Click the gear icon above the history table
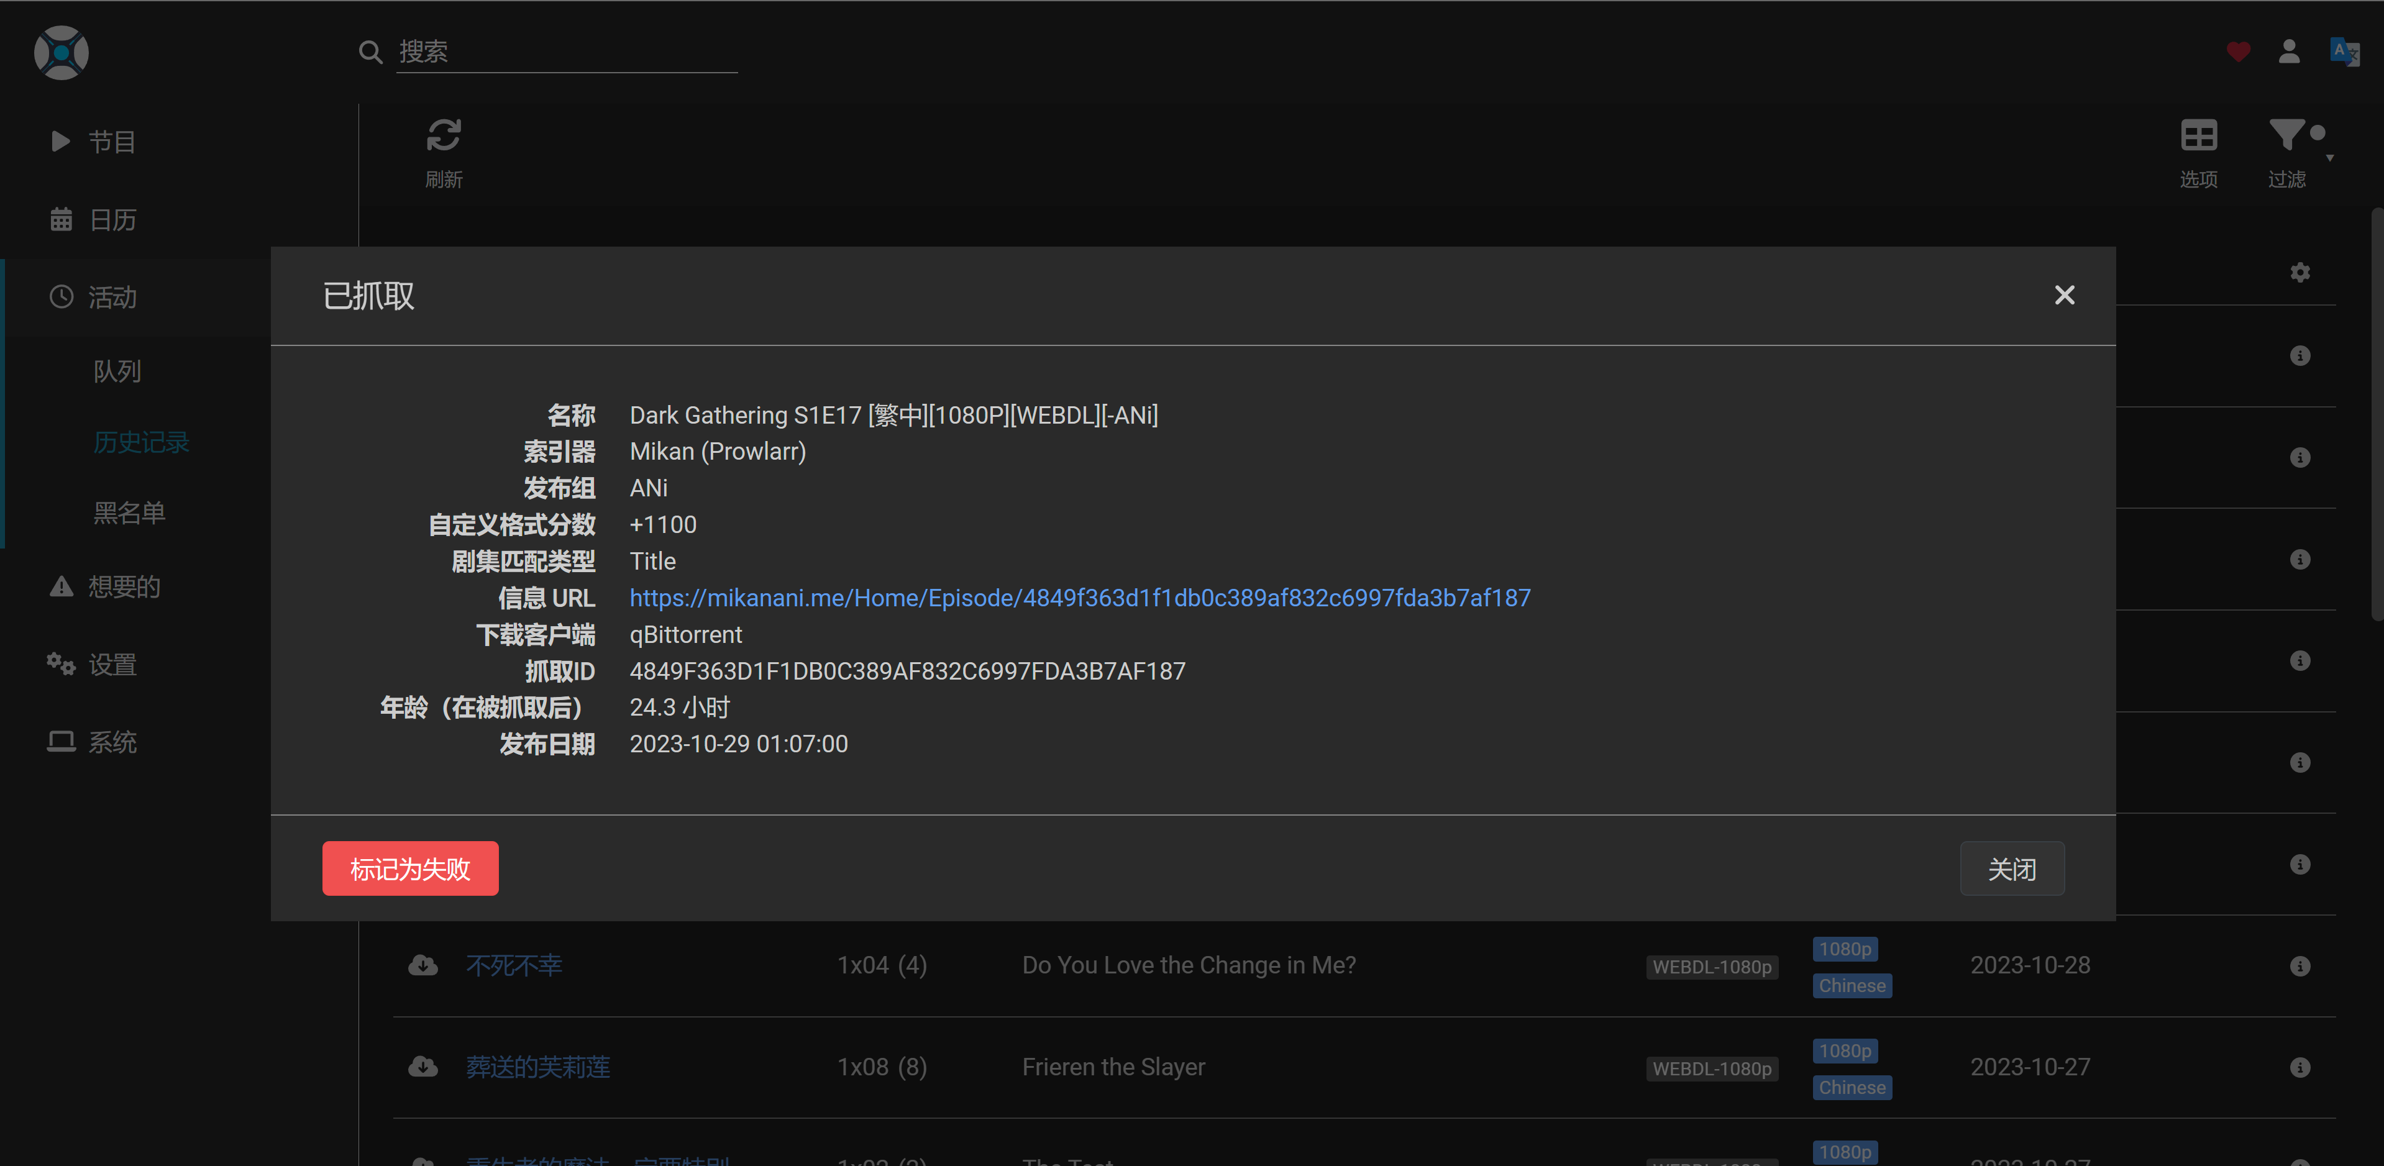The image size is (2384, 1166). 2300,271
